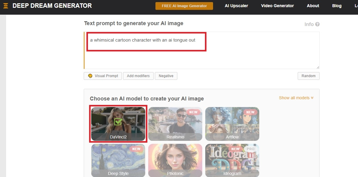
Task: Click the Add modifiers button
Action: point(138,76)
